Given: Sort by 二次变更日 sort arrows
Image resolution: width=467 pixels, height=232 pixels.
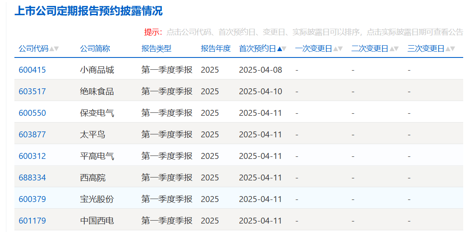Looking at the screenshot, I should (x=394, y=49).
